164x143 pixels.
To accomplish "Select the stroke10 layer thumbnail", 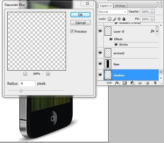I will (x=108, y=53).
